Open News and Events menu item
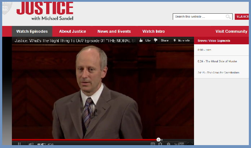The image size is (251, 148). pos(114,31)
